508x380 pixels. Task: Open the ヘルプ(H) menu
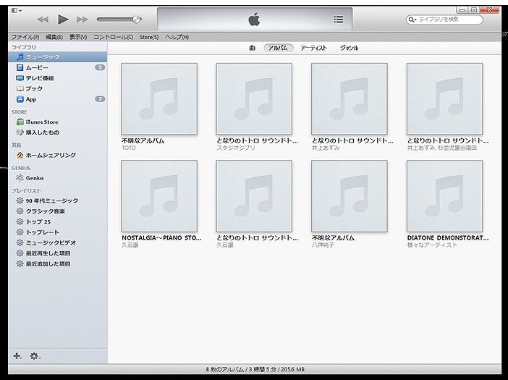click(177, 37)
